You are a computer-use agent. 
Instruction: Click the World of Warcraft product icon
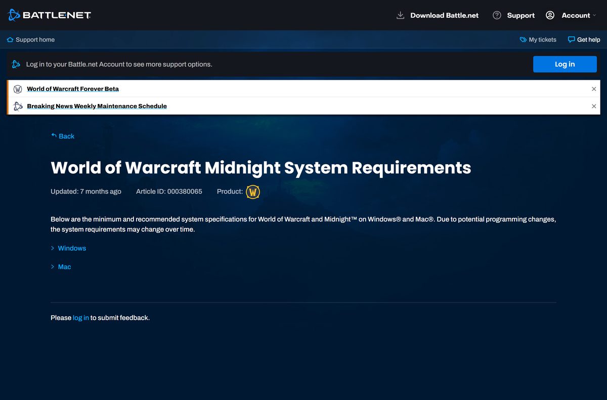[x=253, y=192]
